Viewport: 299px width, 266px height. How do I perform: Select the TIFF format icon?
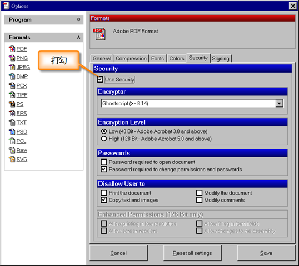tap(12, 95)
